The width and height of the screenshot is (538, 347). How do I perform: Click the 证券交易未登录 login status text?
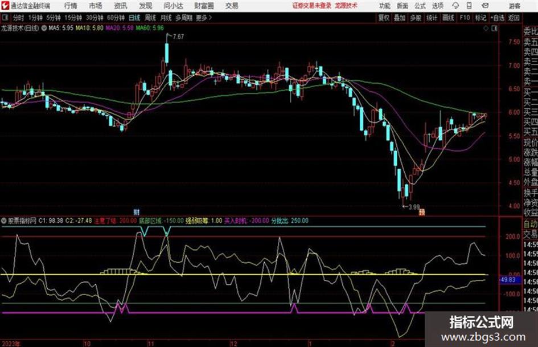pos(312,6)
